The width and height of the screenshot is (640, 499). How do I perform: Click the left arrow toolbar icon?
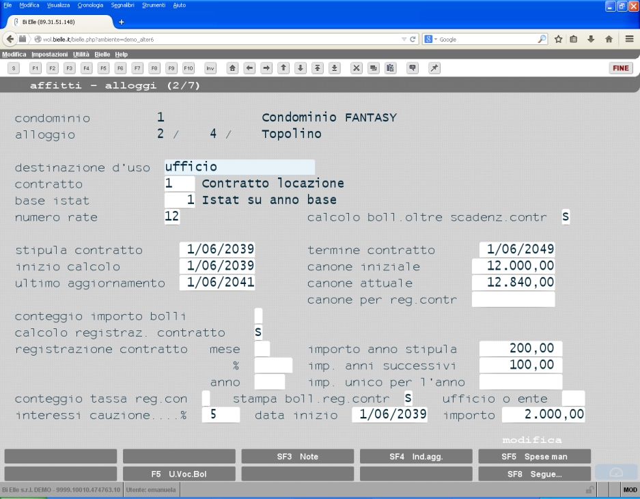249,68
